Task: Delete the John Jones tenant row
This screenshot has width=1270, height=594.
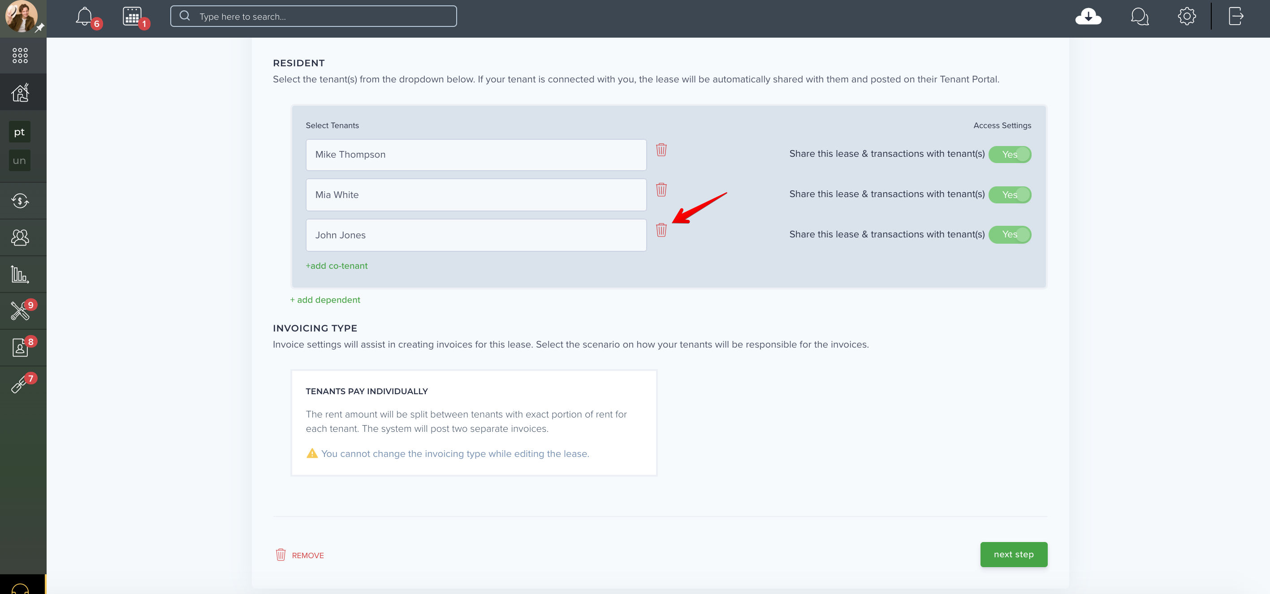Action: coord(661,230)
